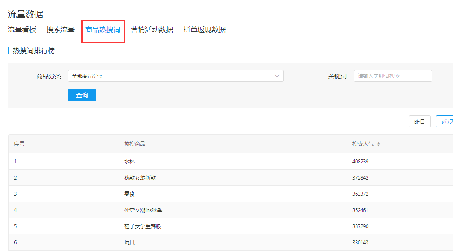Screen dimensions: 453x251
Task: Select the 商品热搜词 tab
Action: point(103,30)
